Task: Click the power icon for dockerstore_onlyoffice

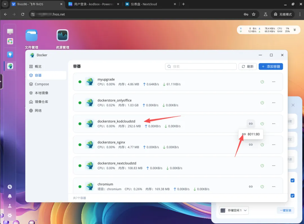Action: (x=262, y=103)
